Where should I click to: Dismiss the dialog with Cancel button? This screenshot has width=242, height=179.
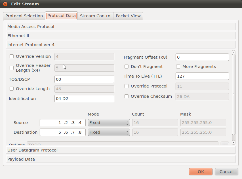click(x=226, y=172)
